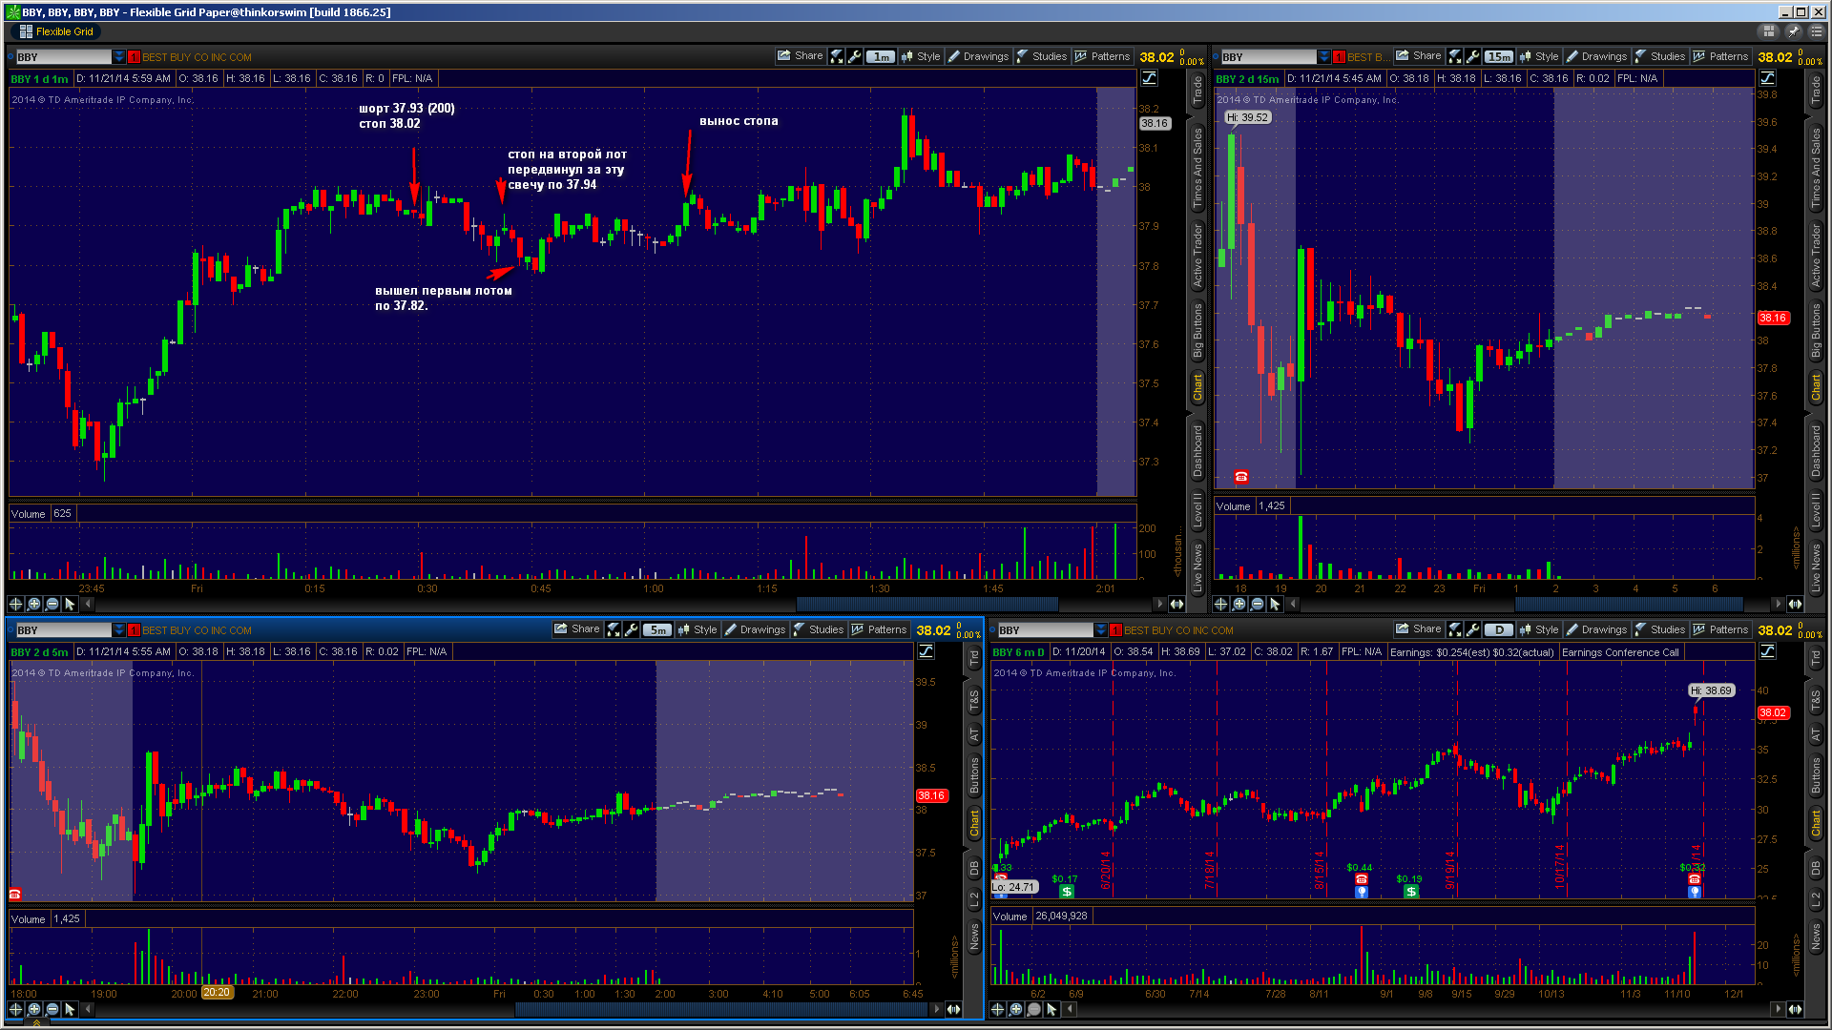The height and width of the screenshot is (1030, 1832).
Task: Click crosshair pan icon below 1m chart
Action: tap(15, 604)
